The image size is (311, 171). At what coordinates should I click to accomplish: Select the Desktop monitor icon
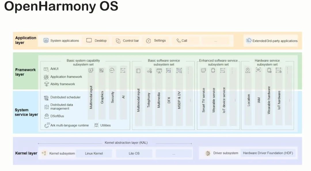pos(89,40)
